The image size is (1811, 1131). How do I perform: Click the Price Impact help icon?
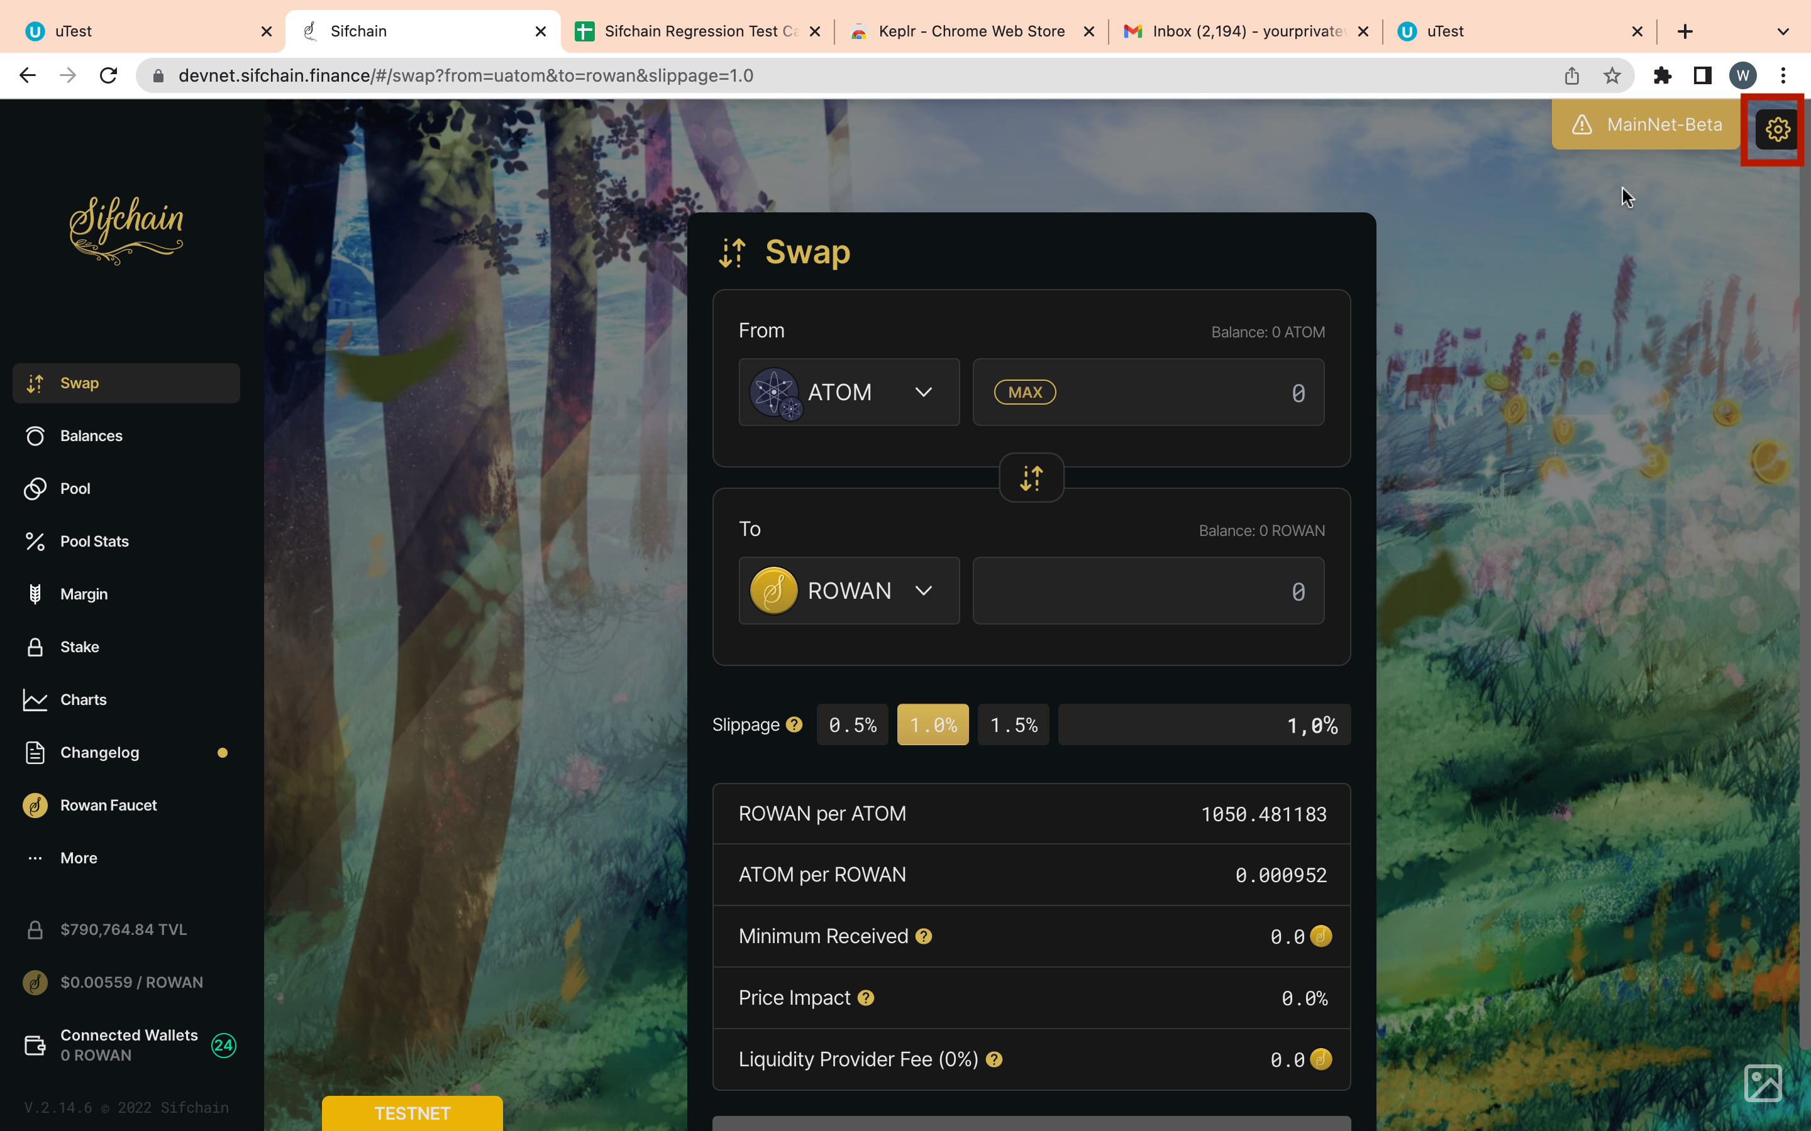tap(866, 997)
